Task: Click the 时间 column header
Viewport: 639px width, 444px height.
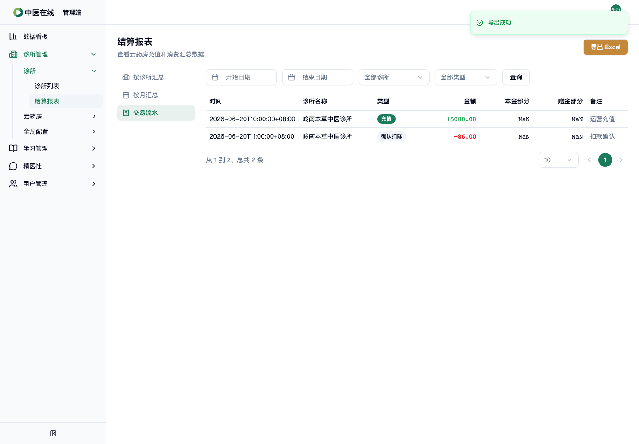Action: click(216, 101)
